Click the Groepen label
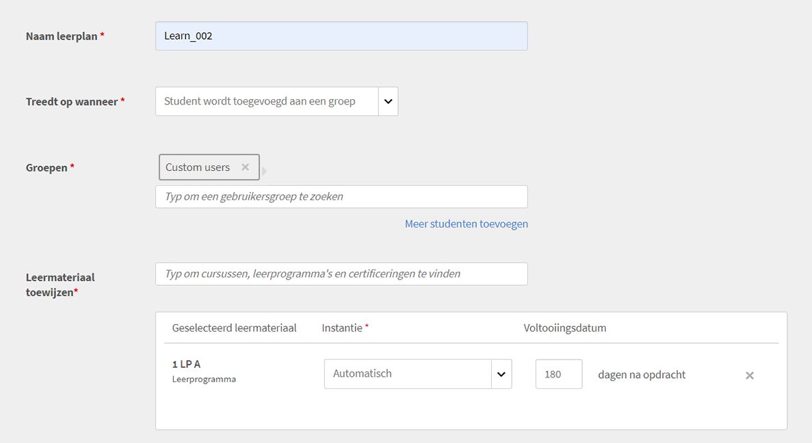The width and height of the screenshot is (812, 443). click(x=47, y=167)
